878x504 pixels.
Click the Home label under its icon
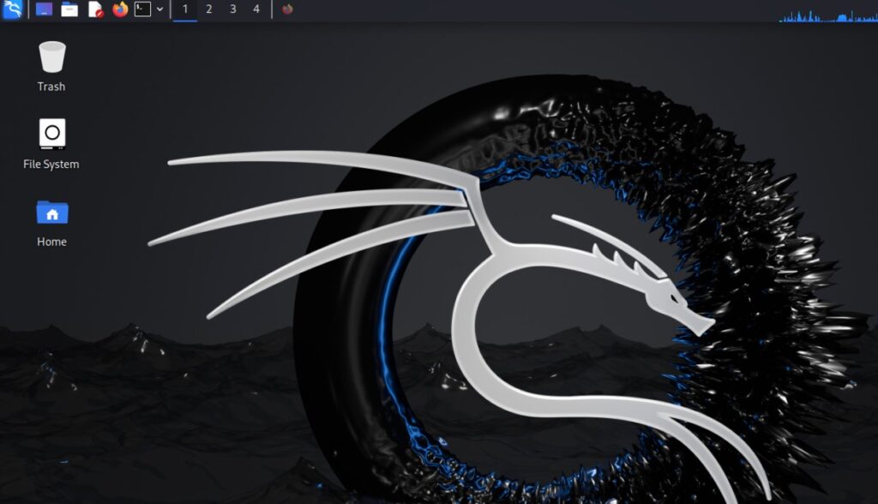click(51, 241)
